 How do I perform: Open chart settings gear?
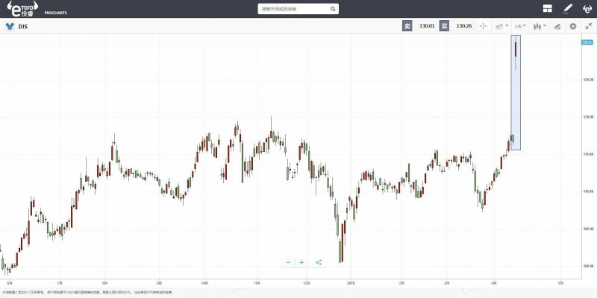[x=572, y=26]
